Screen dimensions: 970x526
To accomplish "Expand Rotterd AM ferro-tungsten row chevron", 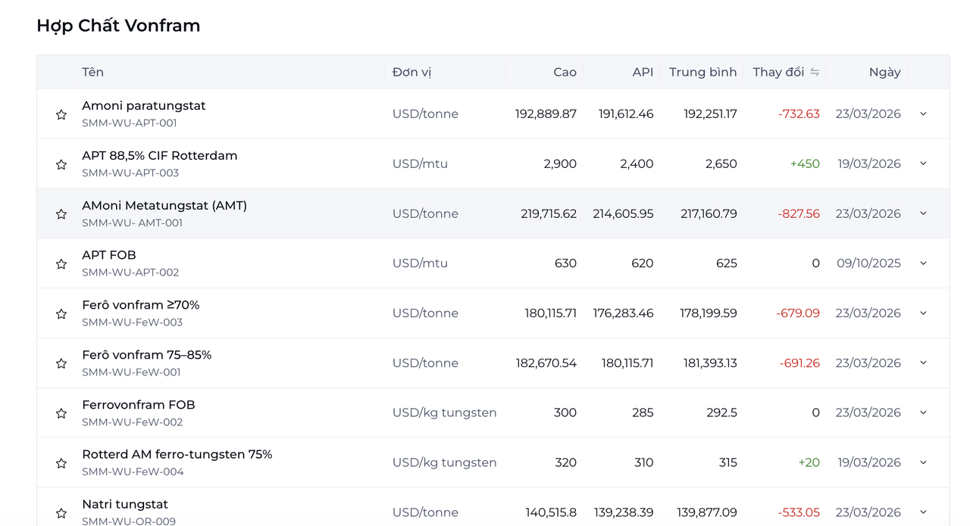I will pyautogui.click(x=923, y=462).
